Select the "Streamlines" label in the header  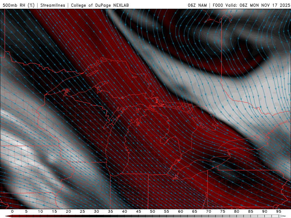pyautogui.click(x=53, y=5)
